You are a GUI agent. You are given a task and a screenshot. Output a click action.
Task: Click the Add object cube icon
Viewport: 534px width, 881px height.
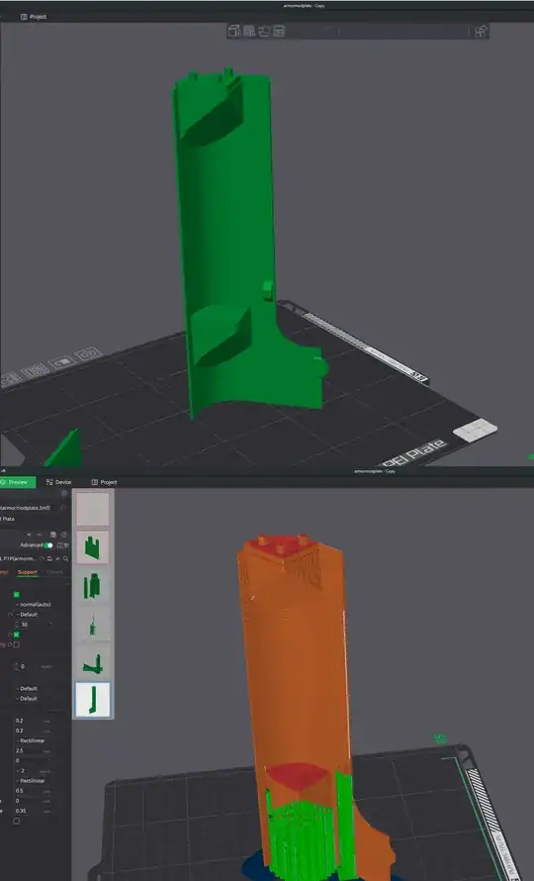[234, 31]
